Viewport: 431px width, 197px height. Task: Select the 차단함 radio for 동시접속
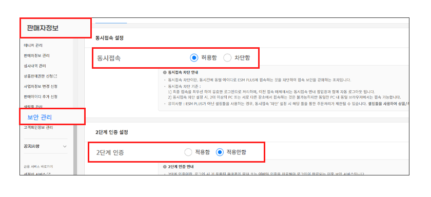(x=227, y=57)
